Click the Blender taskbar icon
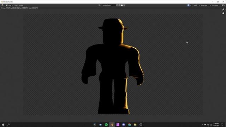The image size is (226, 127). coord(112,125)
